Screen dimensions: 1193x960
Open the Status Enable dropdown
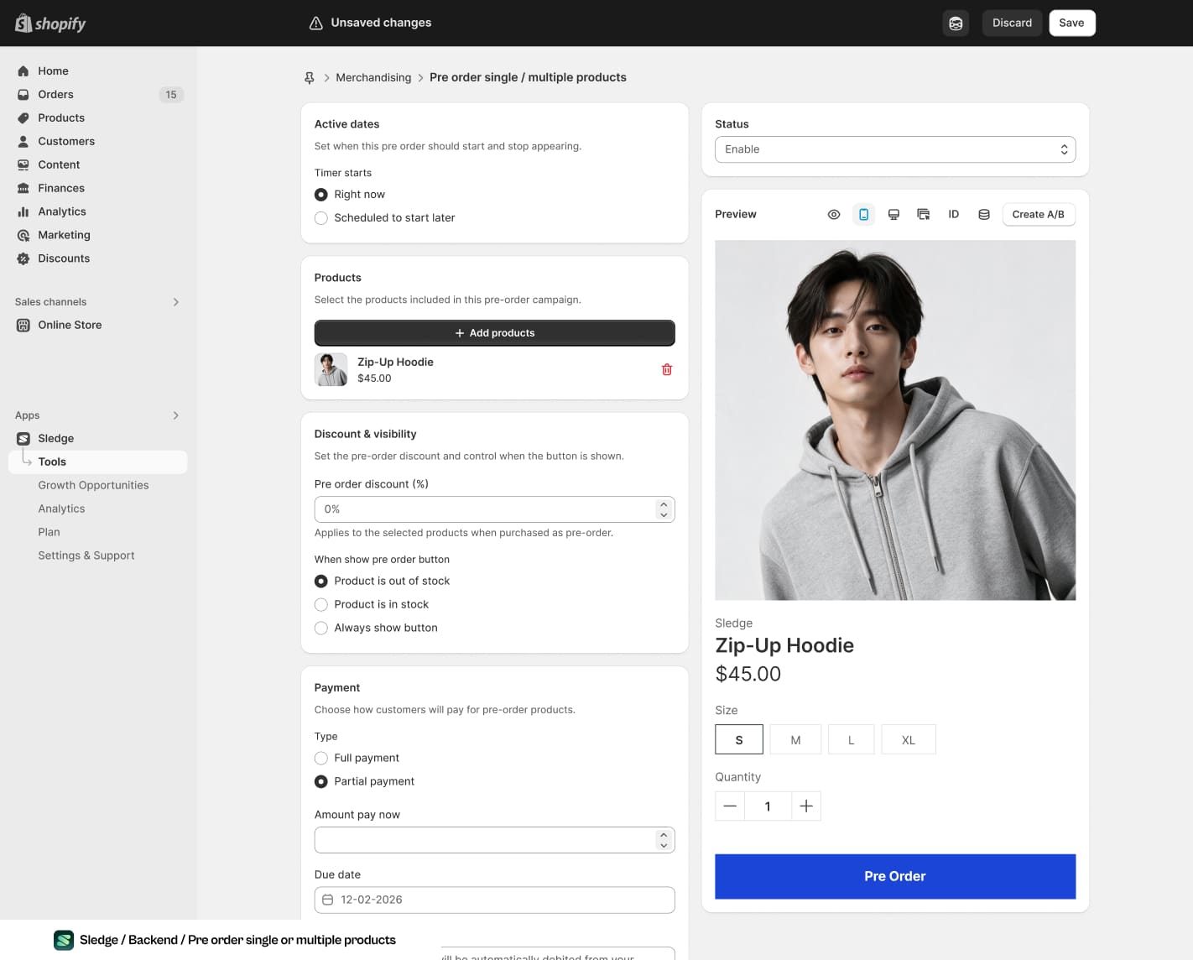coord(895,149)
